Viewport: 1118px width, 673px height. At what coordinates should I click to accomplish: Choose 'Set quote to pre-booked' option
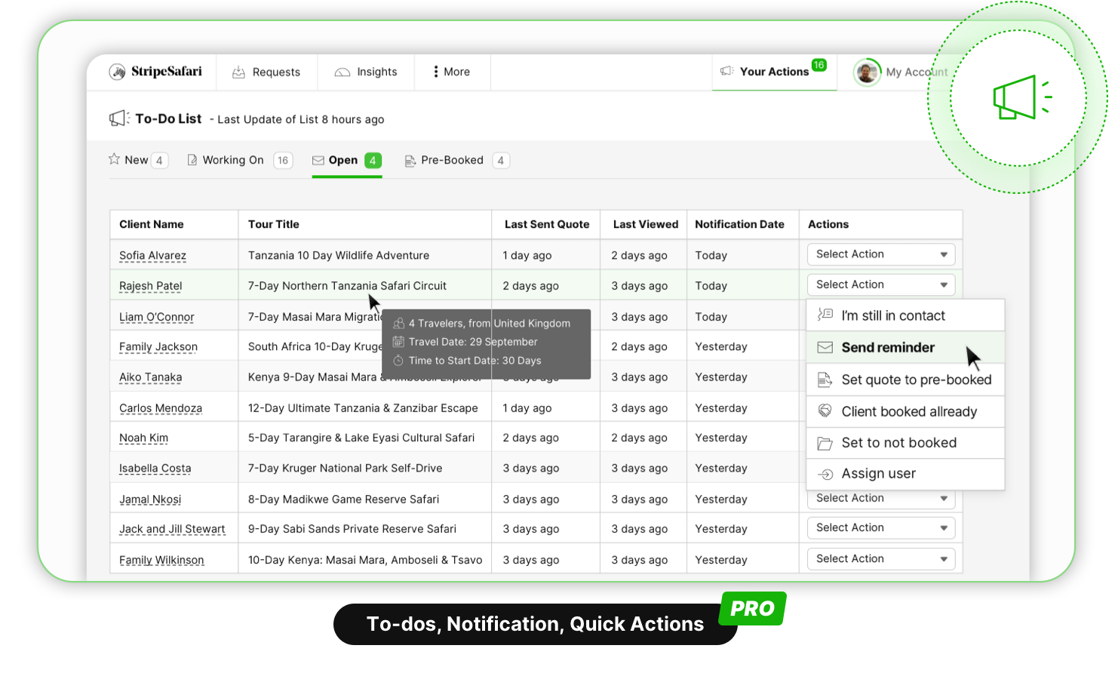[916, 380]
